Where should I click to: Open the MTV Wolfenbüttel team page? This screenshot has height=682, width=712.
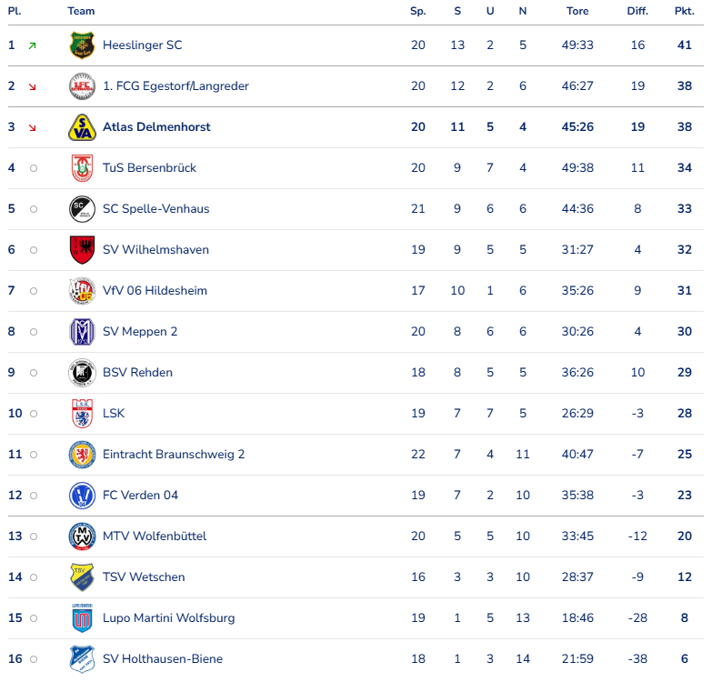tap(155, 536)
